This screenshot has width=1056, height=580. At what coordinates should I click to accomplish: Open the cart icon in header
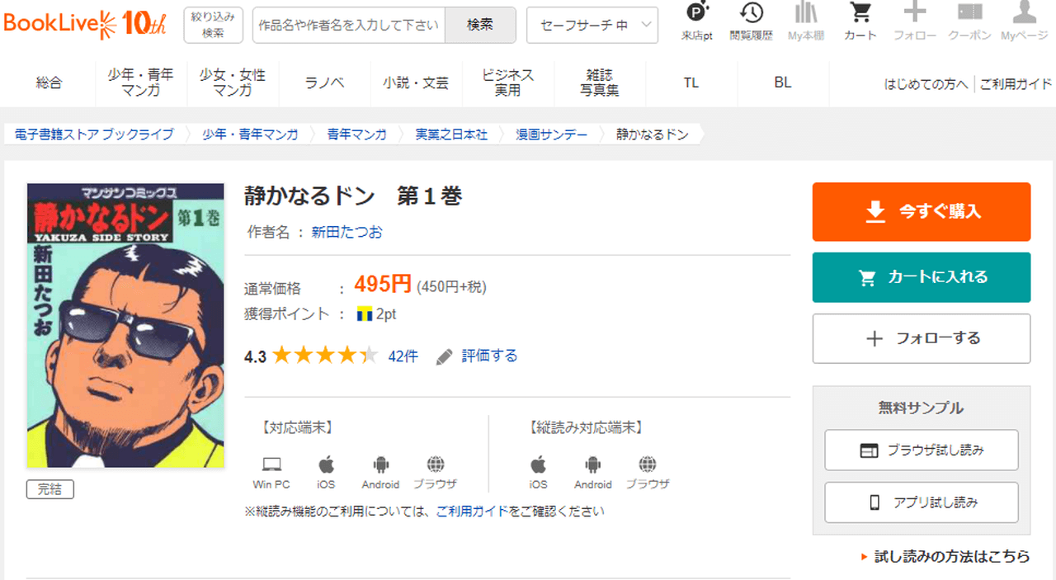[860, 13]
